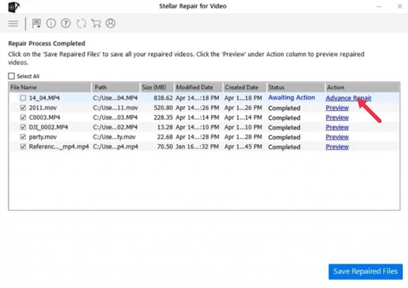
Task: Click Advance Repair link for 14_04.MP4
Action: tap(348, 98)
